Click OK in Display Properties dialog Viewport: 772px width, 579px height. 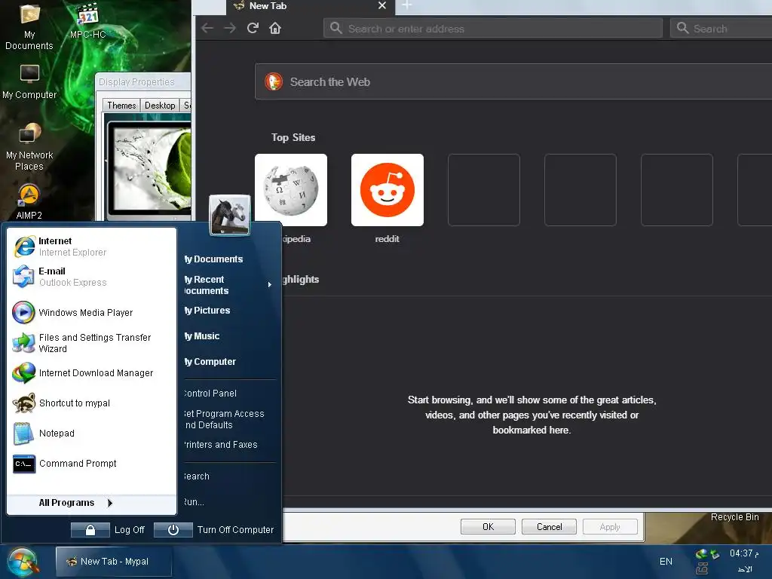coord(488,527)
